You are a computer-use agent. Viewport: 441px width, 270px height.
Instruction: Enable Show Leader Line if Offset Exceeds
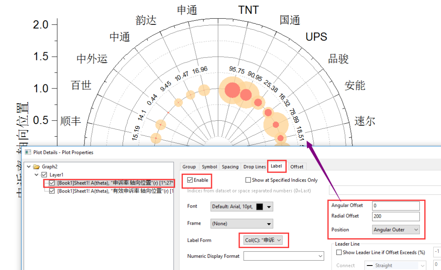(339, 252)
